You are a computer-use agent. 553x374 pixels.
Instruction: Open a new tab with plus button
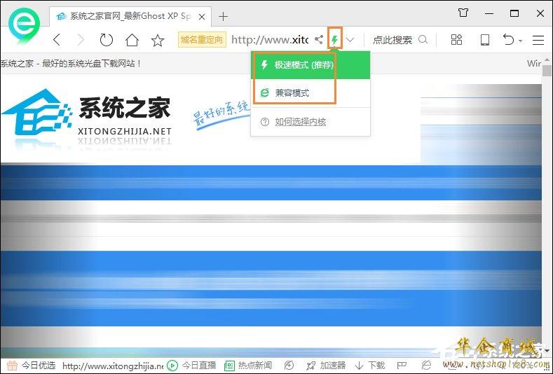224,15
